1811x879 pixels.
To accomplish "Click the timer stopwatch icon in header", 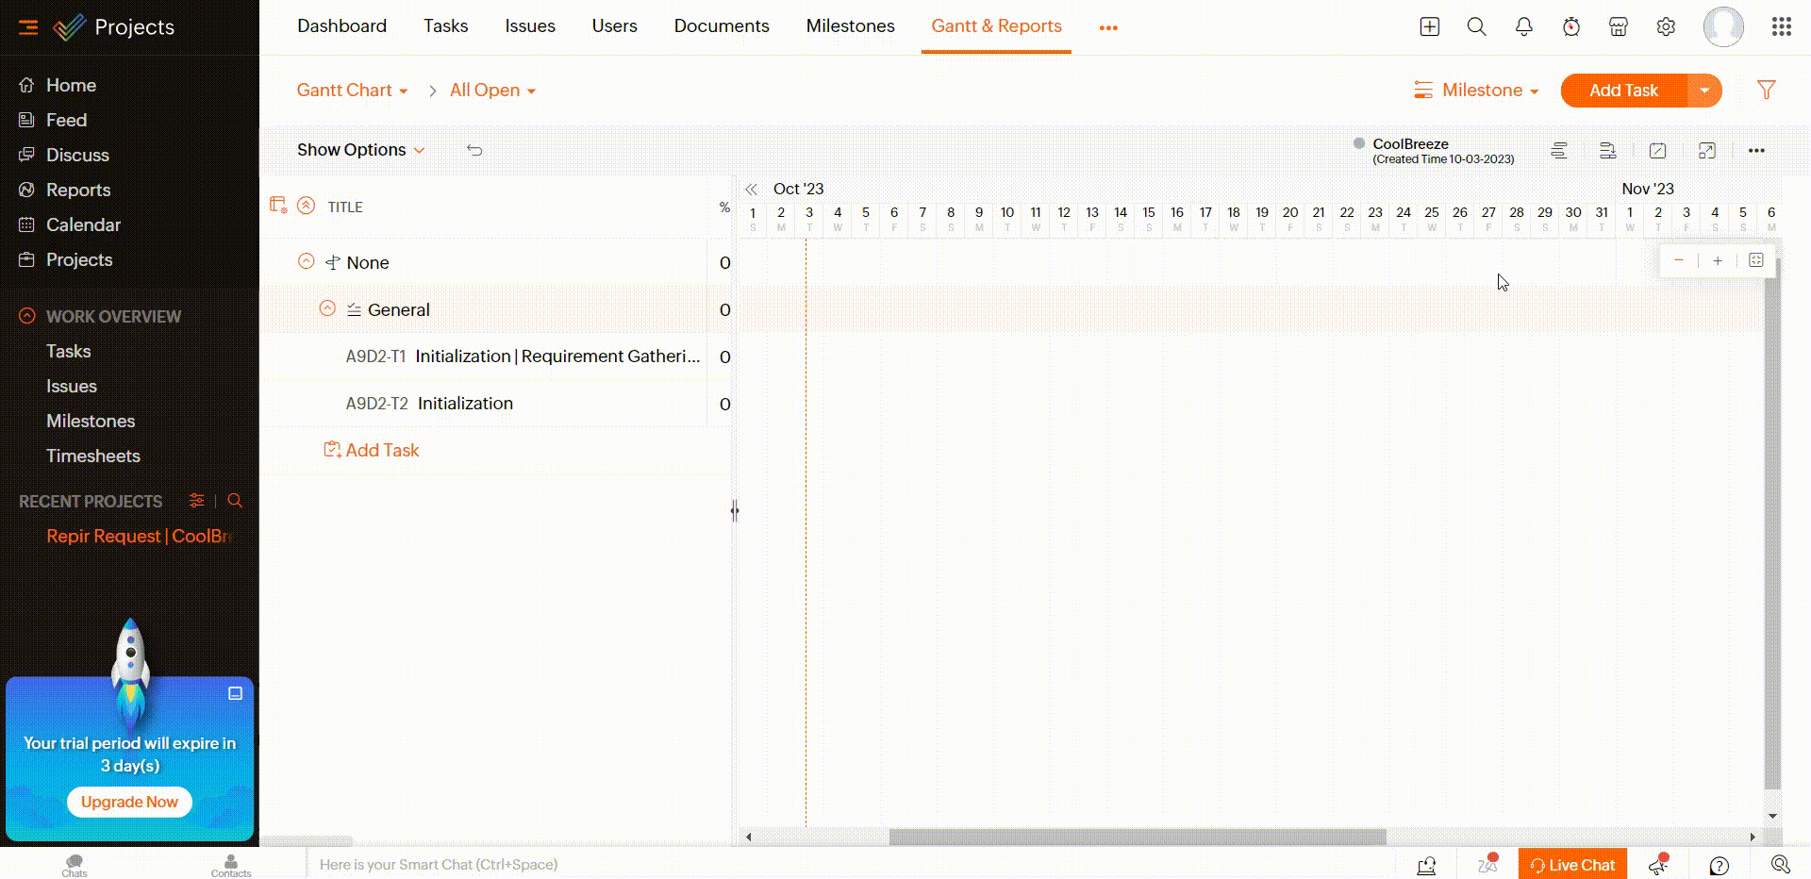I will point(1570,27).
